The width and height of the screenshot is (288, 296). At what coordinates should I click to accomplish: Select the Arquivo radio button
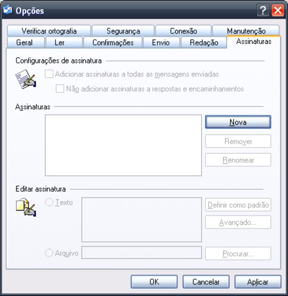click(x=49, y=253)
